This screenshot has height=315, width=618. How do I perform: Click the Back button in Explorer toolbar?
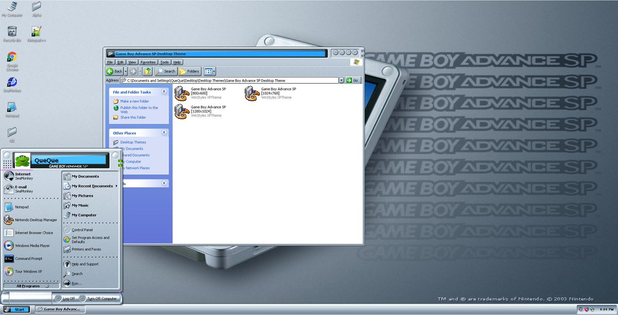114,71
